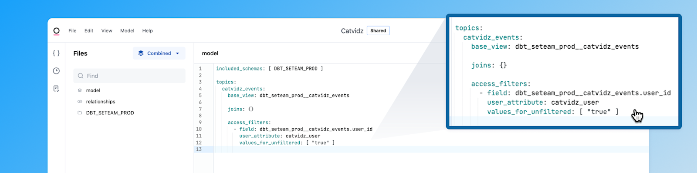This screenshot has width=697, height=173.
Task: Focus the Find files search field
Action: 129,76
